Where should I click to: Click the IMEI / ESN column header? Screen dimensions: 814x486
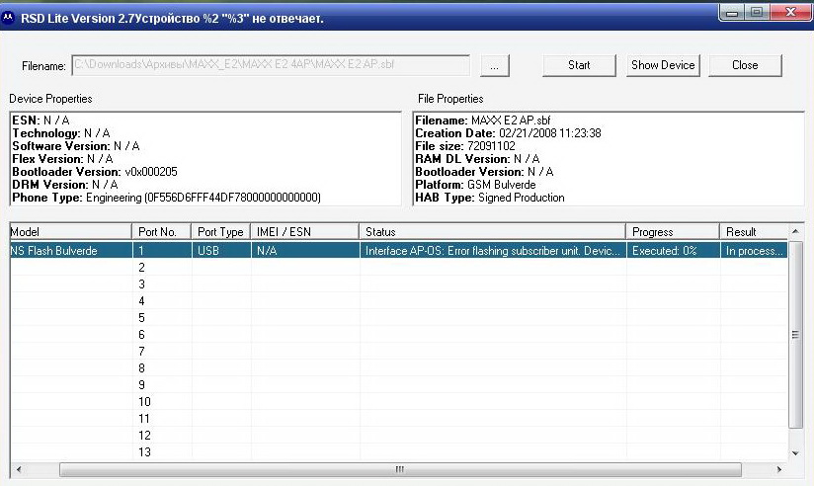[x=304, y=231]
